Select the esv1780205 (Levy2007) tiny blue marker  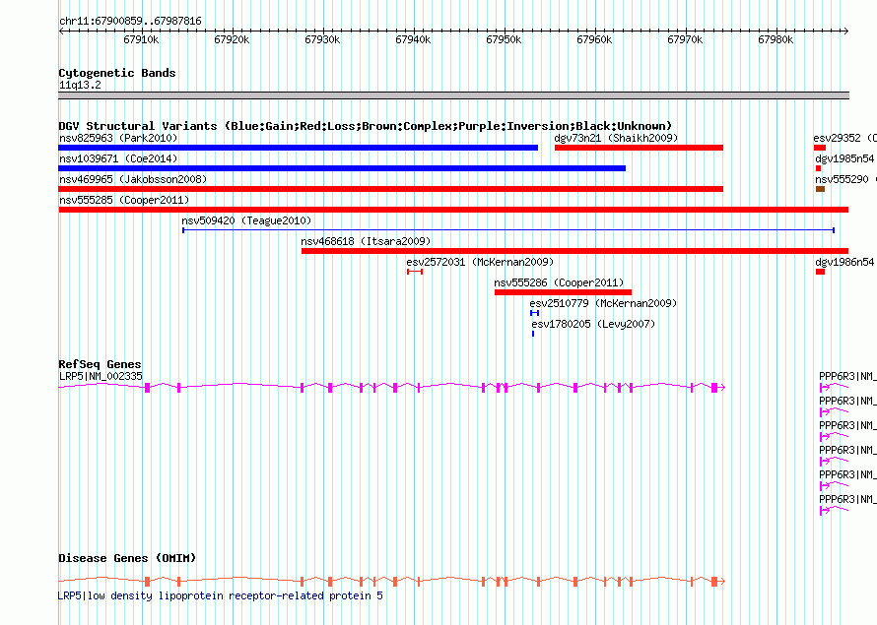[533, 334]
